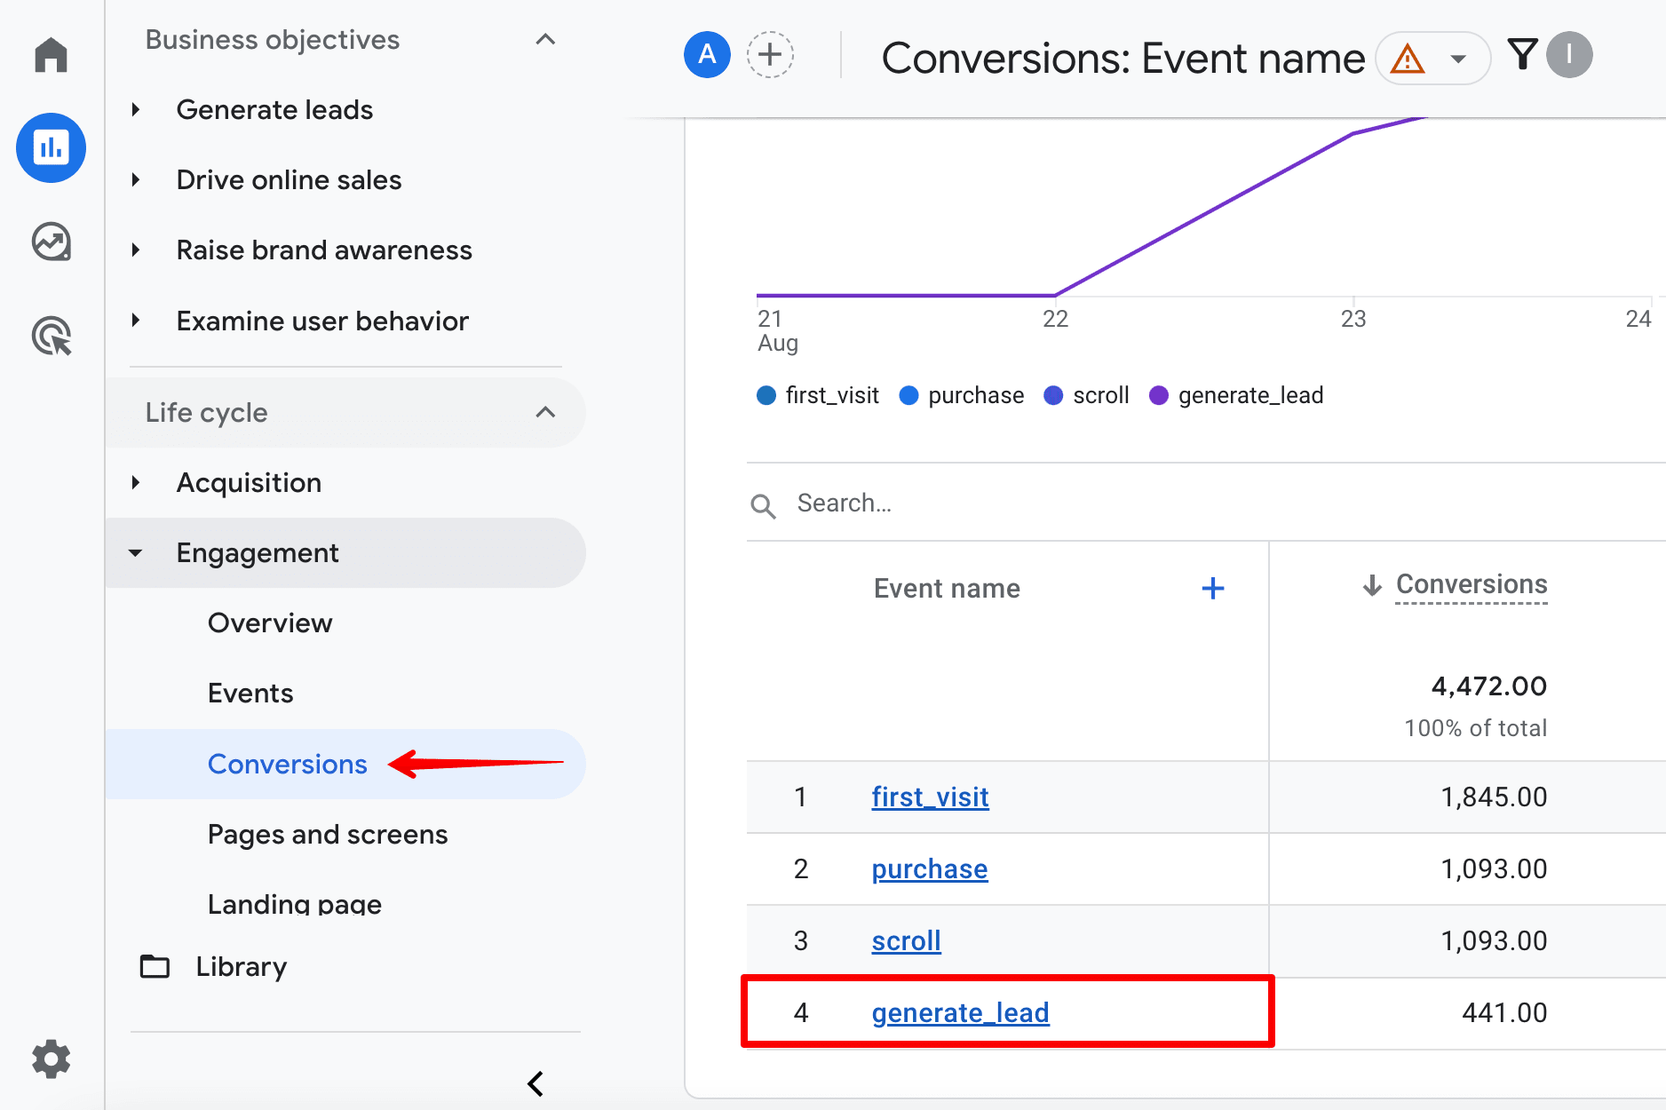Image resolution: width=1666 pixels, height=1110 pixels.
Task: Open the Advertising cursor target icon
Action: (x=51, y=337)
